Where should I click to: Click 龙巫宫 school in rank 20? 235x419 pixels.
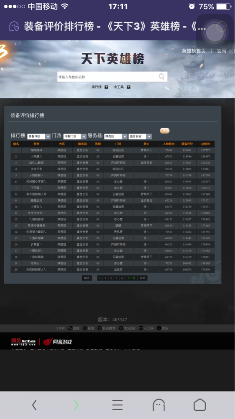[118, 269]
